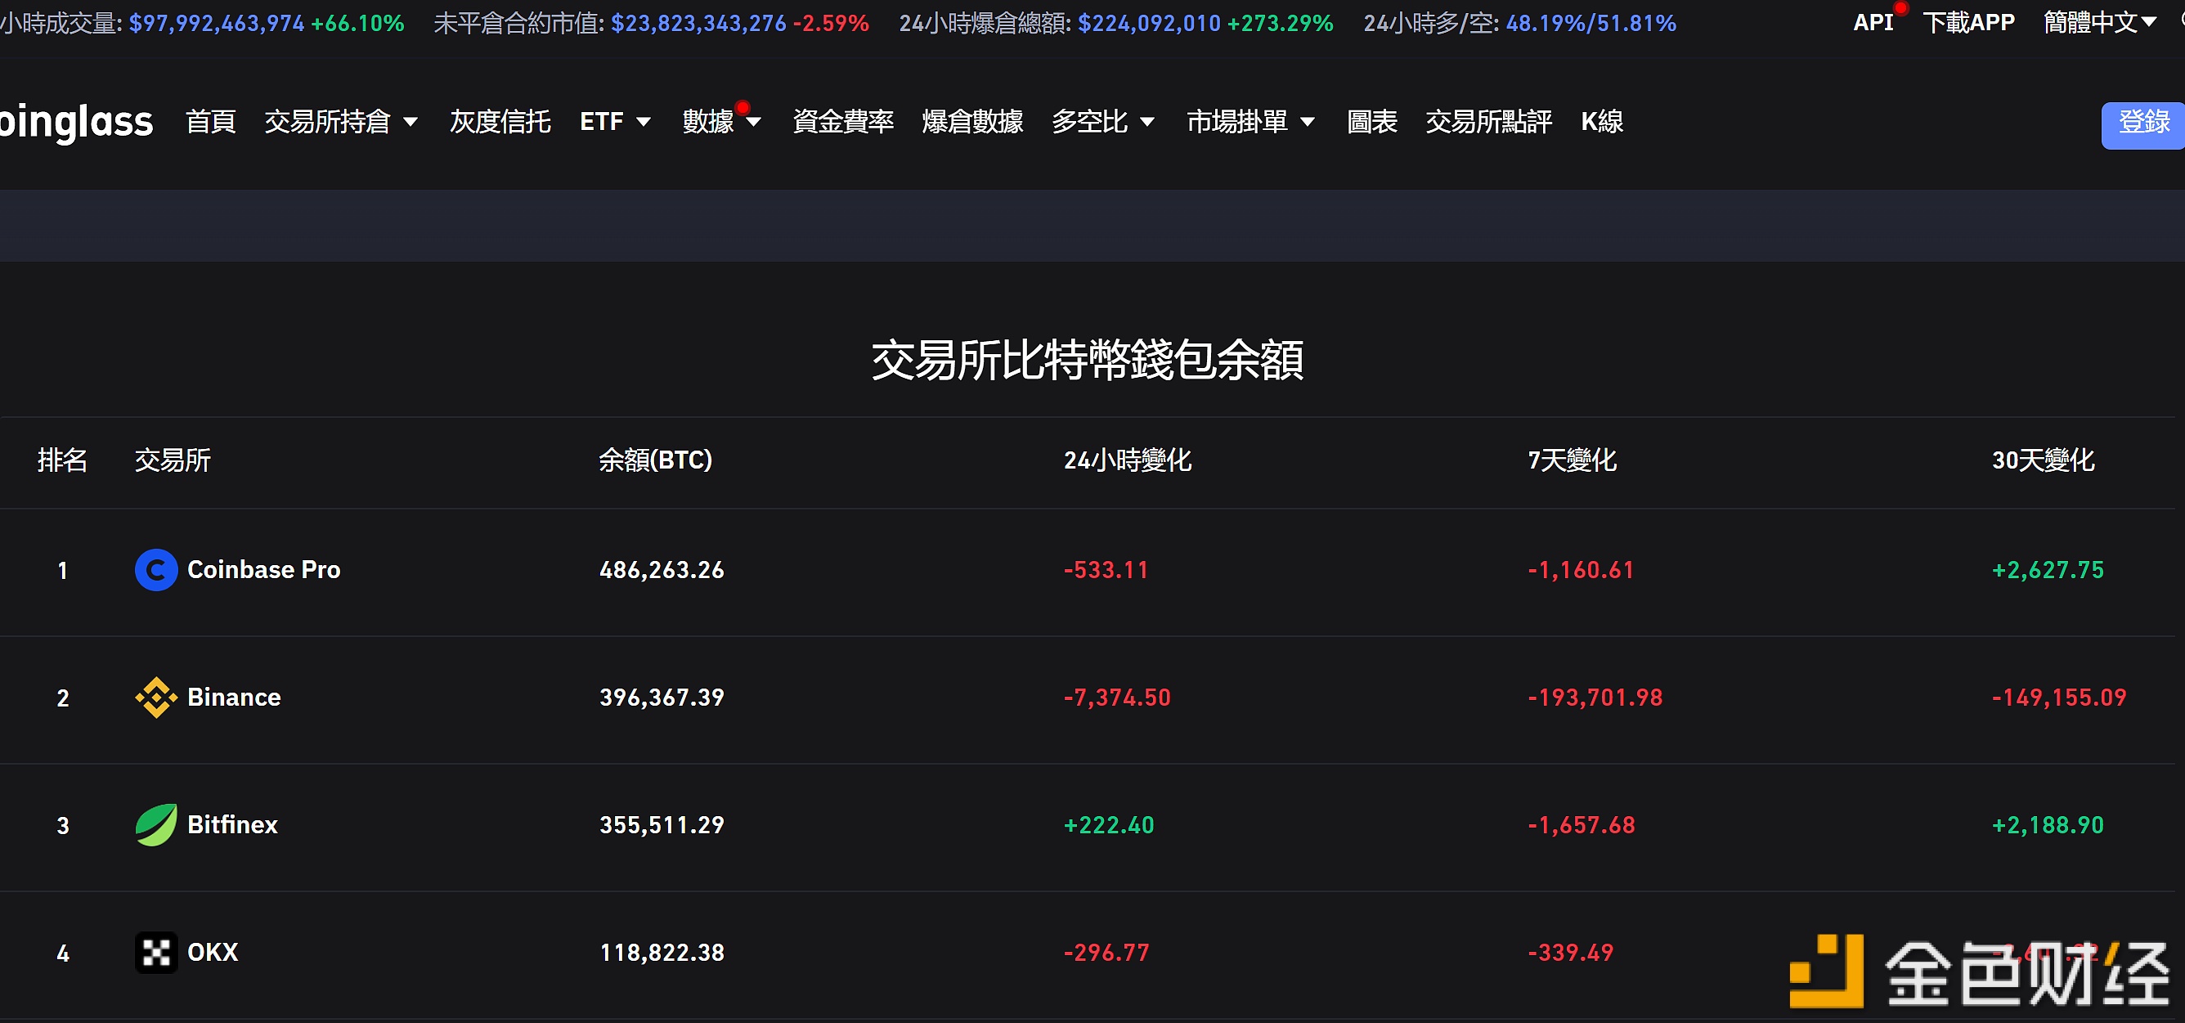Click the 24小時變化 column header
The width and height of the screenshot is (2185, 1023).
(1128, 460)
